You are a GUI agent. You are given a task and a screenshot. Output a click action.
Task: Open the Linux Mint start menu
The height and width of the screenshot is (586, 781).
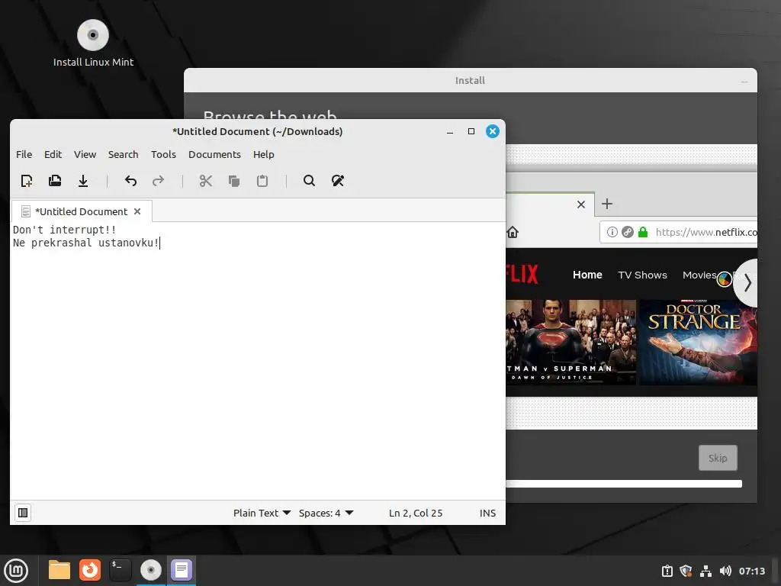click(x=17, y=570)
